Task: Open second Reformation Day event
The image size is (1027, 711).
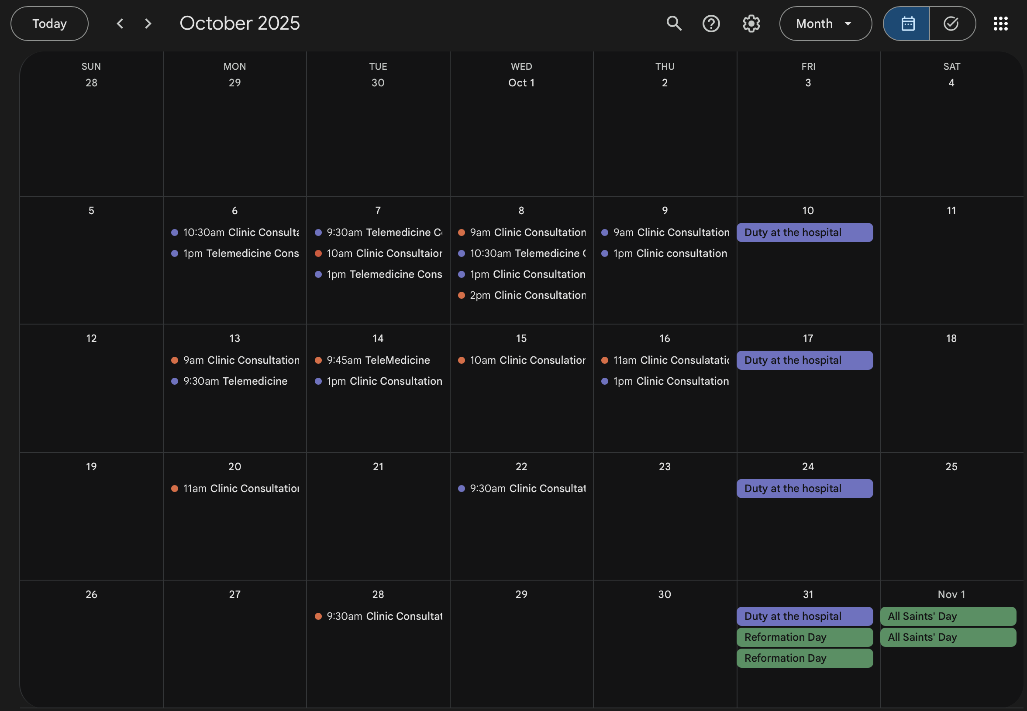Action: (804, 658)
